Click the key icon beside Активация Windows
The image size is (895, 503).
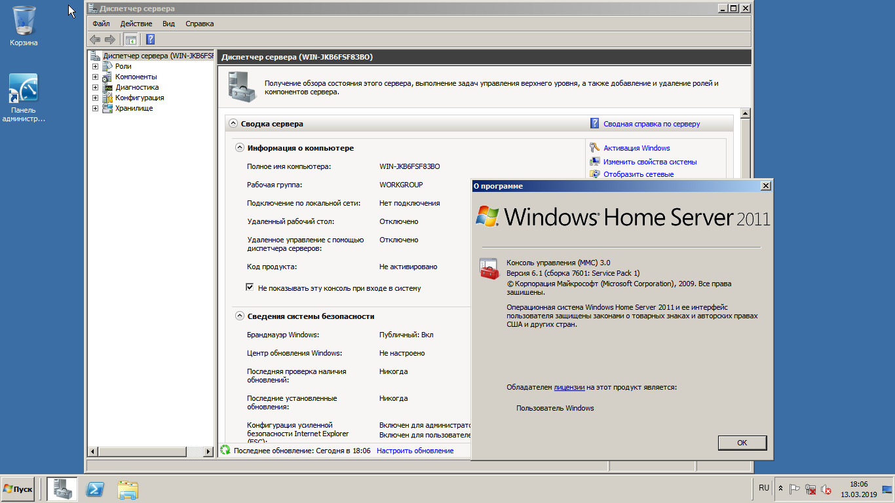(x=594, y=148)
